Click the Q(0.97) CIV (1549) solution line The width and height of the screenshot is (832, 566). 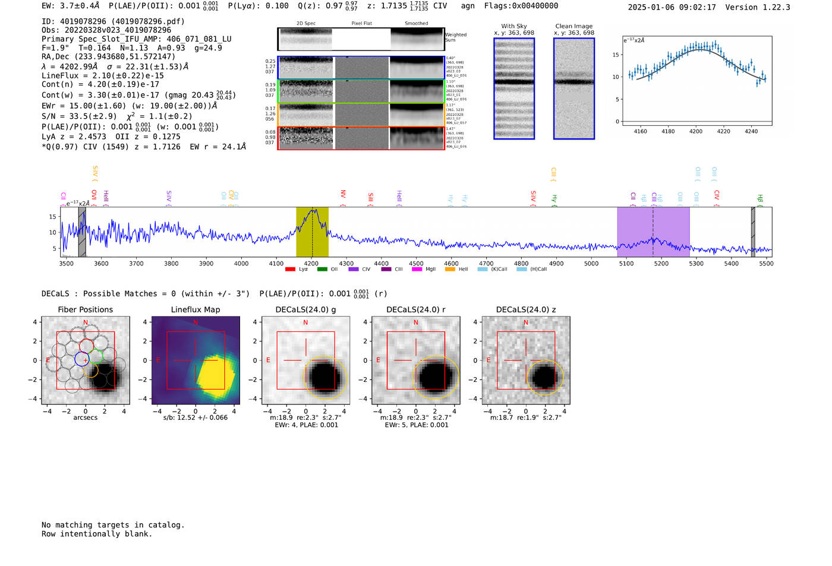pos(144,147)
